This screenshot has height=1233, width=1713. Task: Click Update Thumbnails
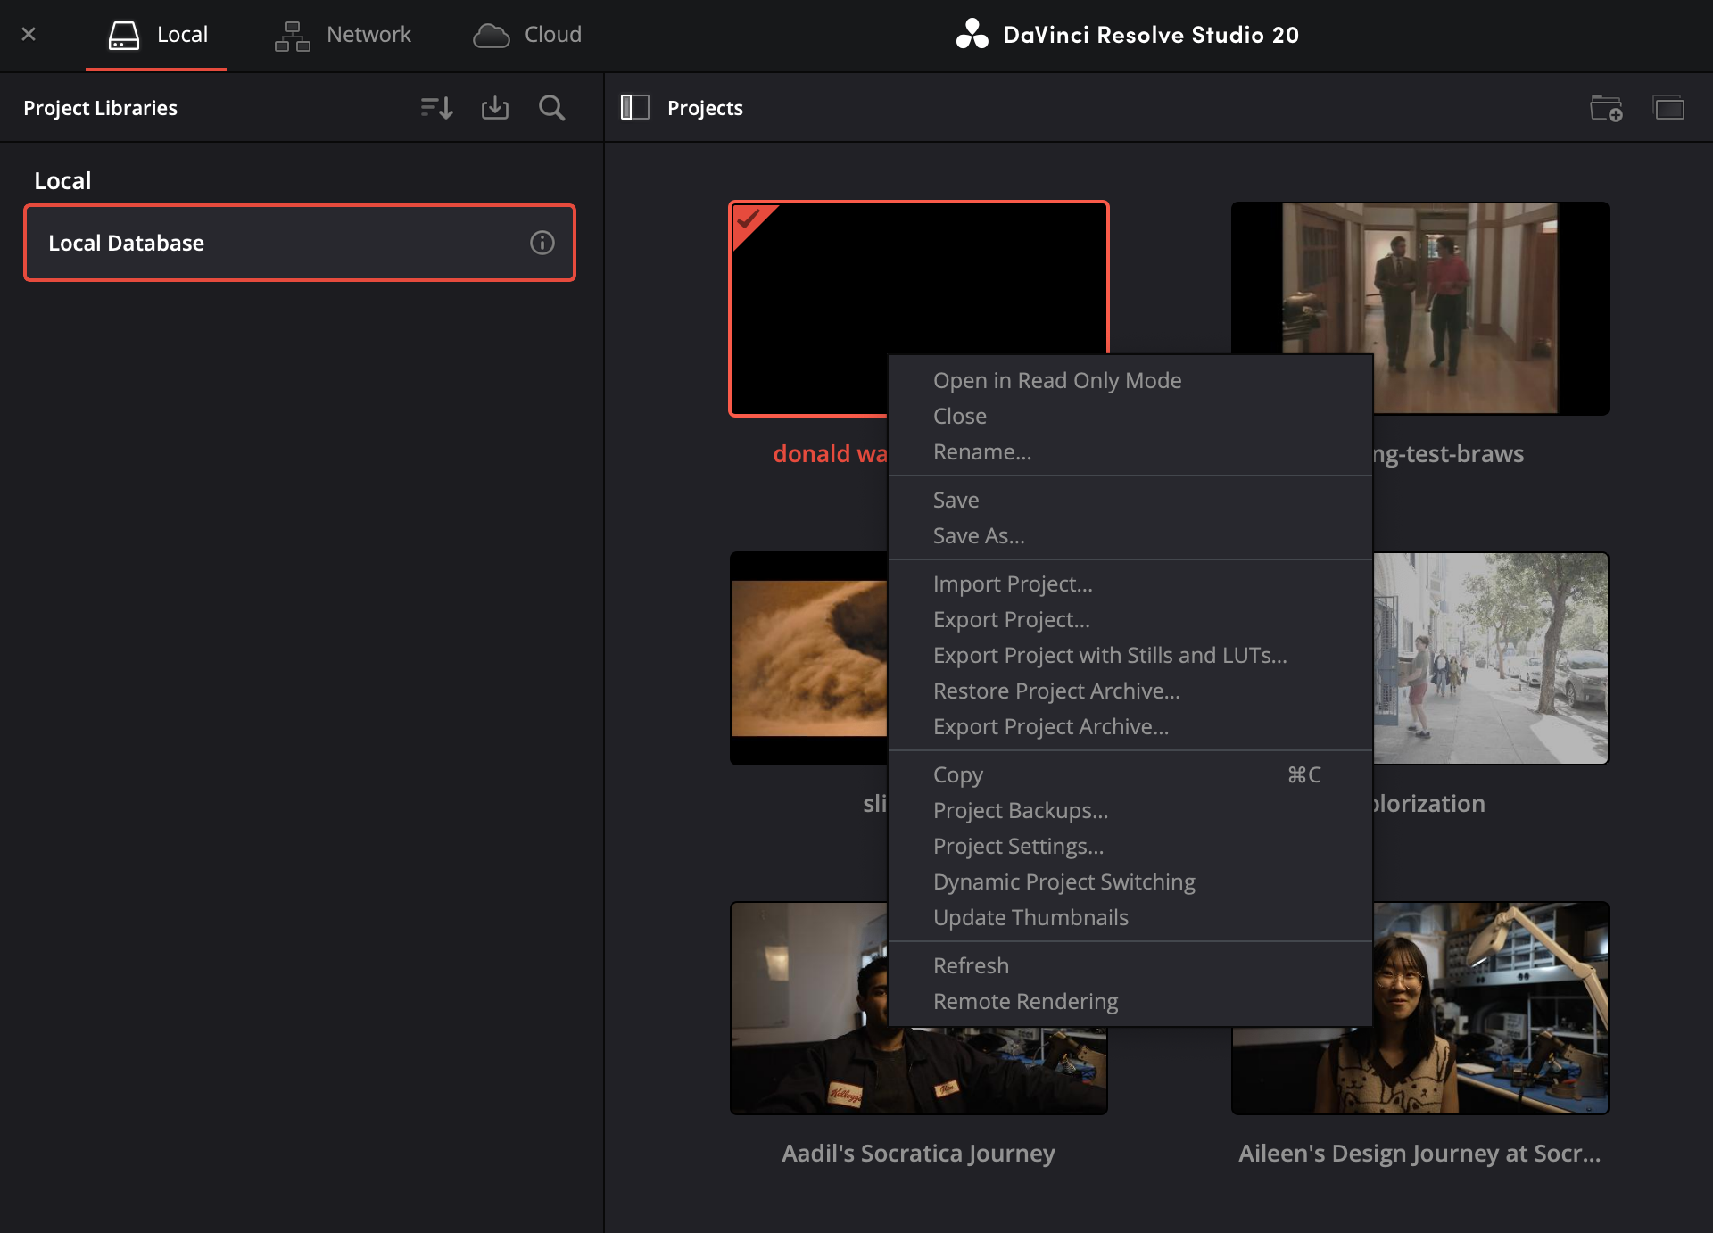coord(1030,917)
